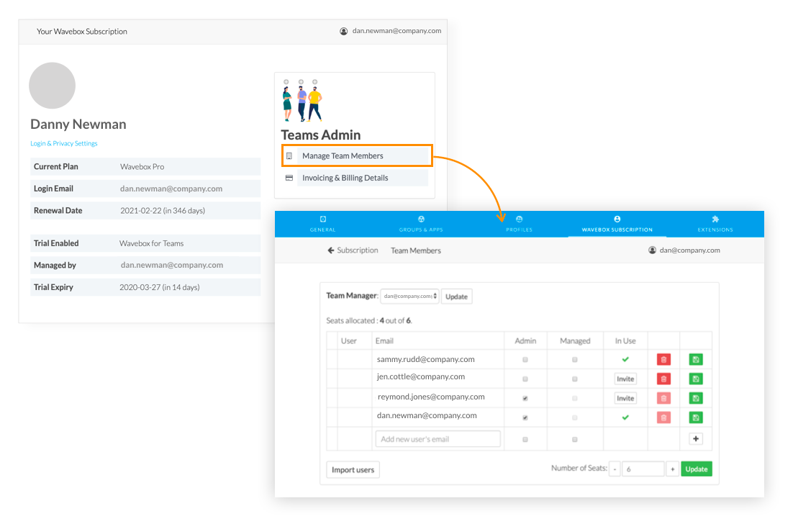
Task: Delete the jen.cottle@company.com team member
Action: pos(663,379)
